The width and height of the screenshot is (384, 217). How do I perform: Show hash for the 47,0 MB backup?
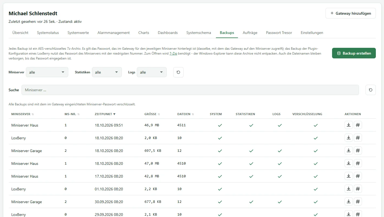358,163
